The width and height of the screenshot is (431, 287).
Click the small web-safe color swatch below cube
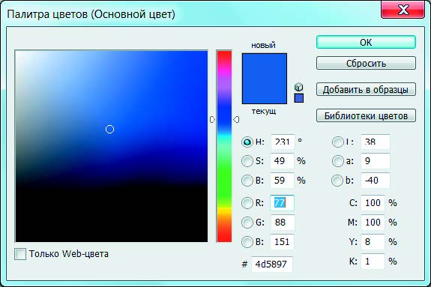tap(299, 98)
